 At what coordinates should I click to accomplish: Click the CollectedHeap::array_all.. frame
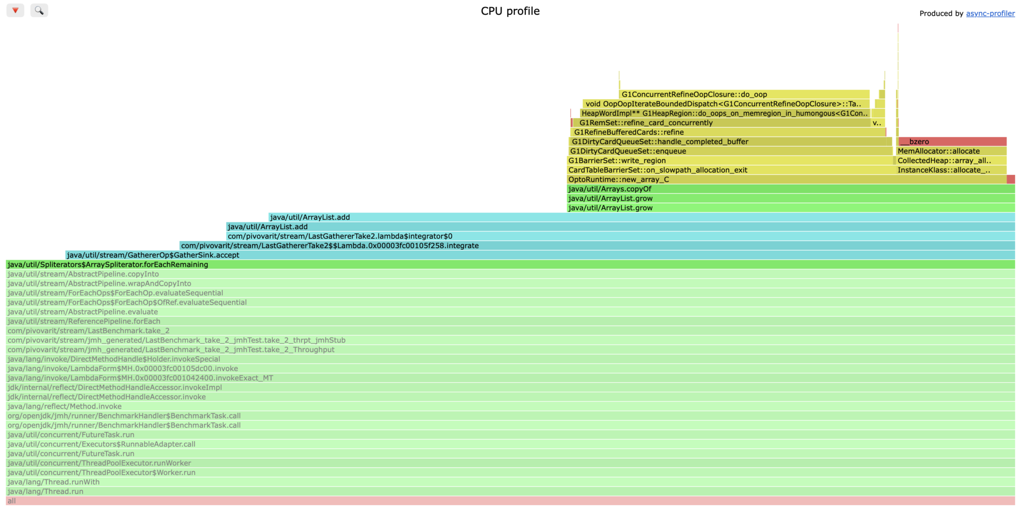[951, 161]
